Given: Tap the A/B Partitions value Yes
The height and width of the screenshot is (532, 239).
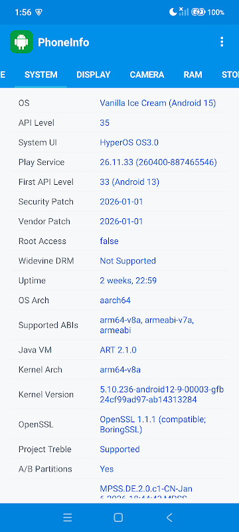Looking at the screenshot, I should [x=107, y=469].
